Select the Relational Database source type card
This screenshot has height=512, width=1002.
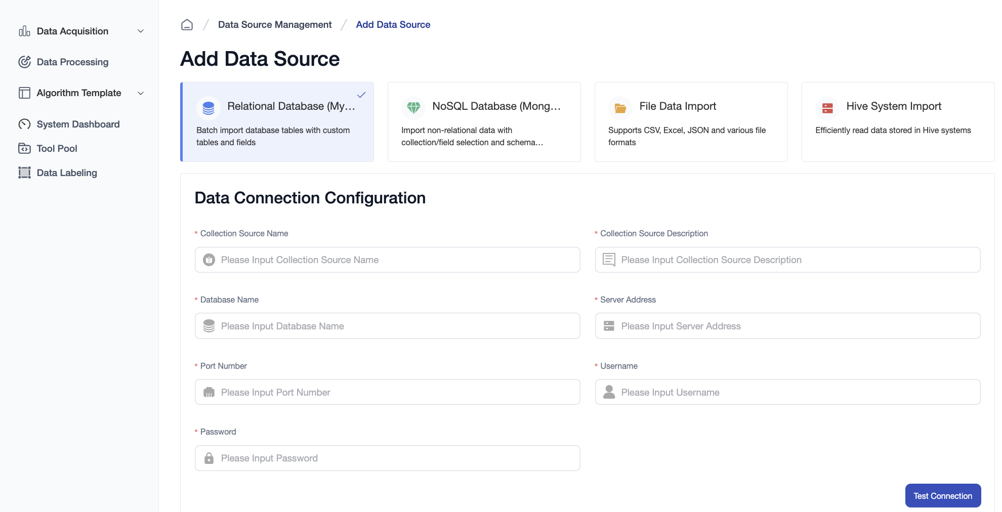277,122
